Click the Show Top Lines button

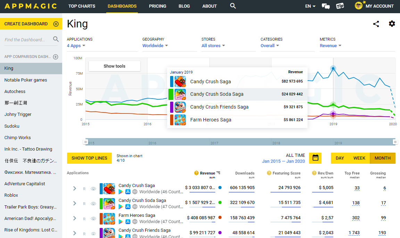click(x=89, y=158)
